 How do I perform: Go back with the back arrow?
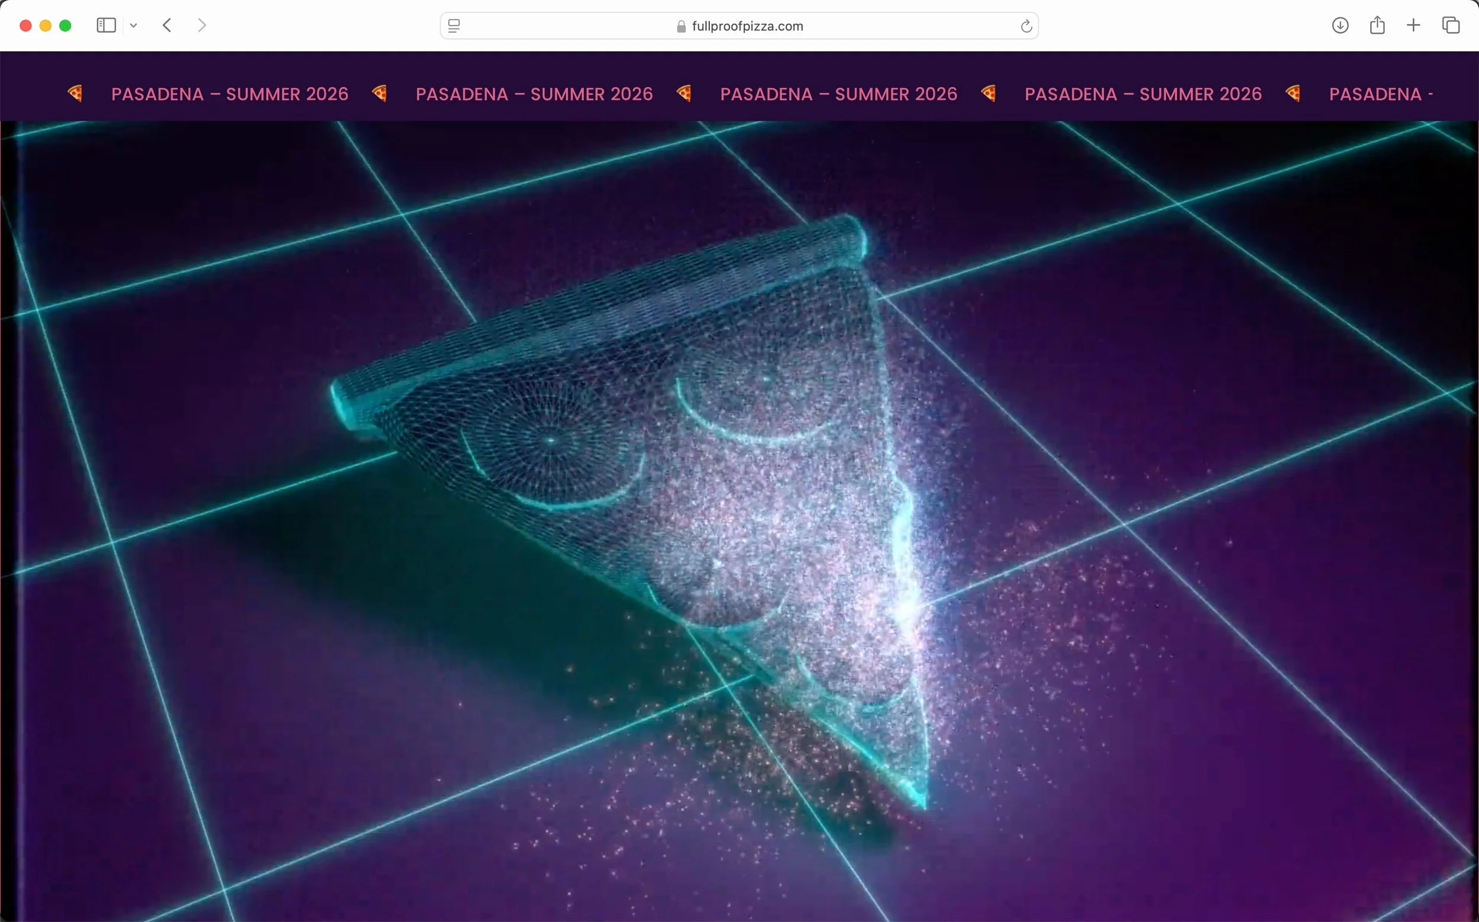pos(167,25)
